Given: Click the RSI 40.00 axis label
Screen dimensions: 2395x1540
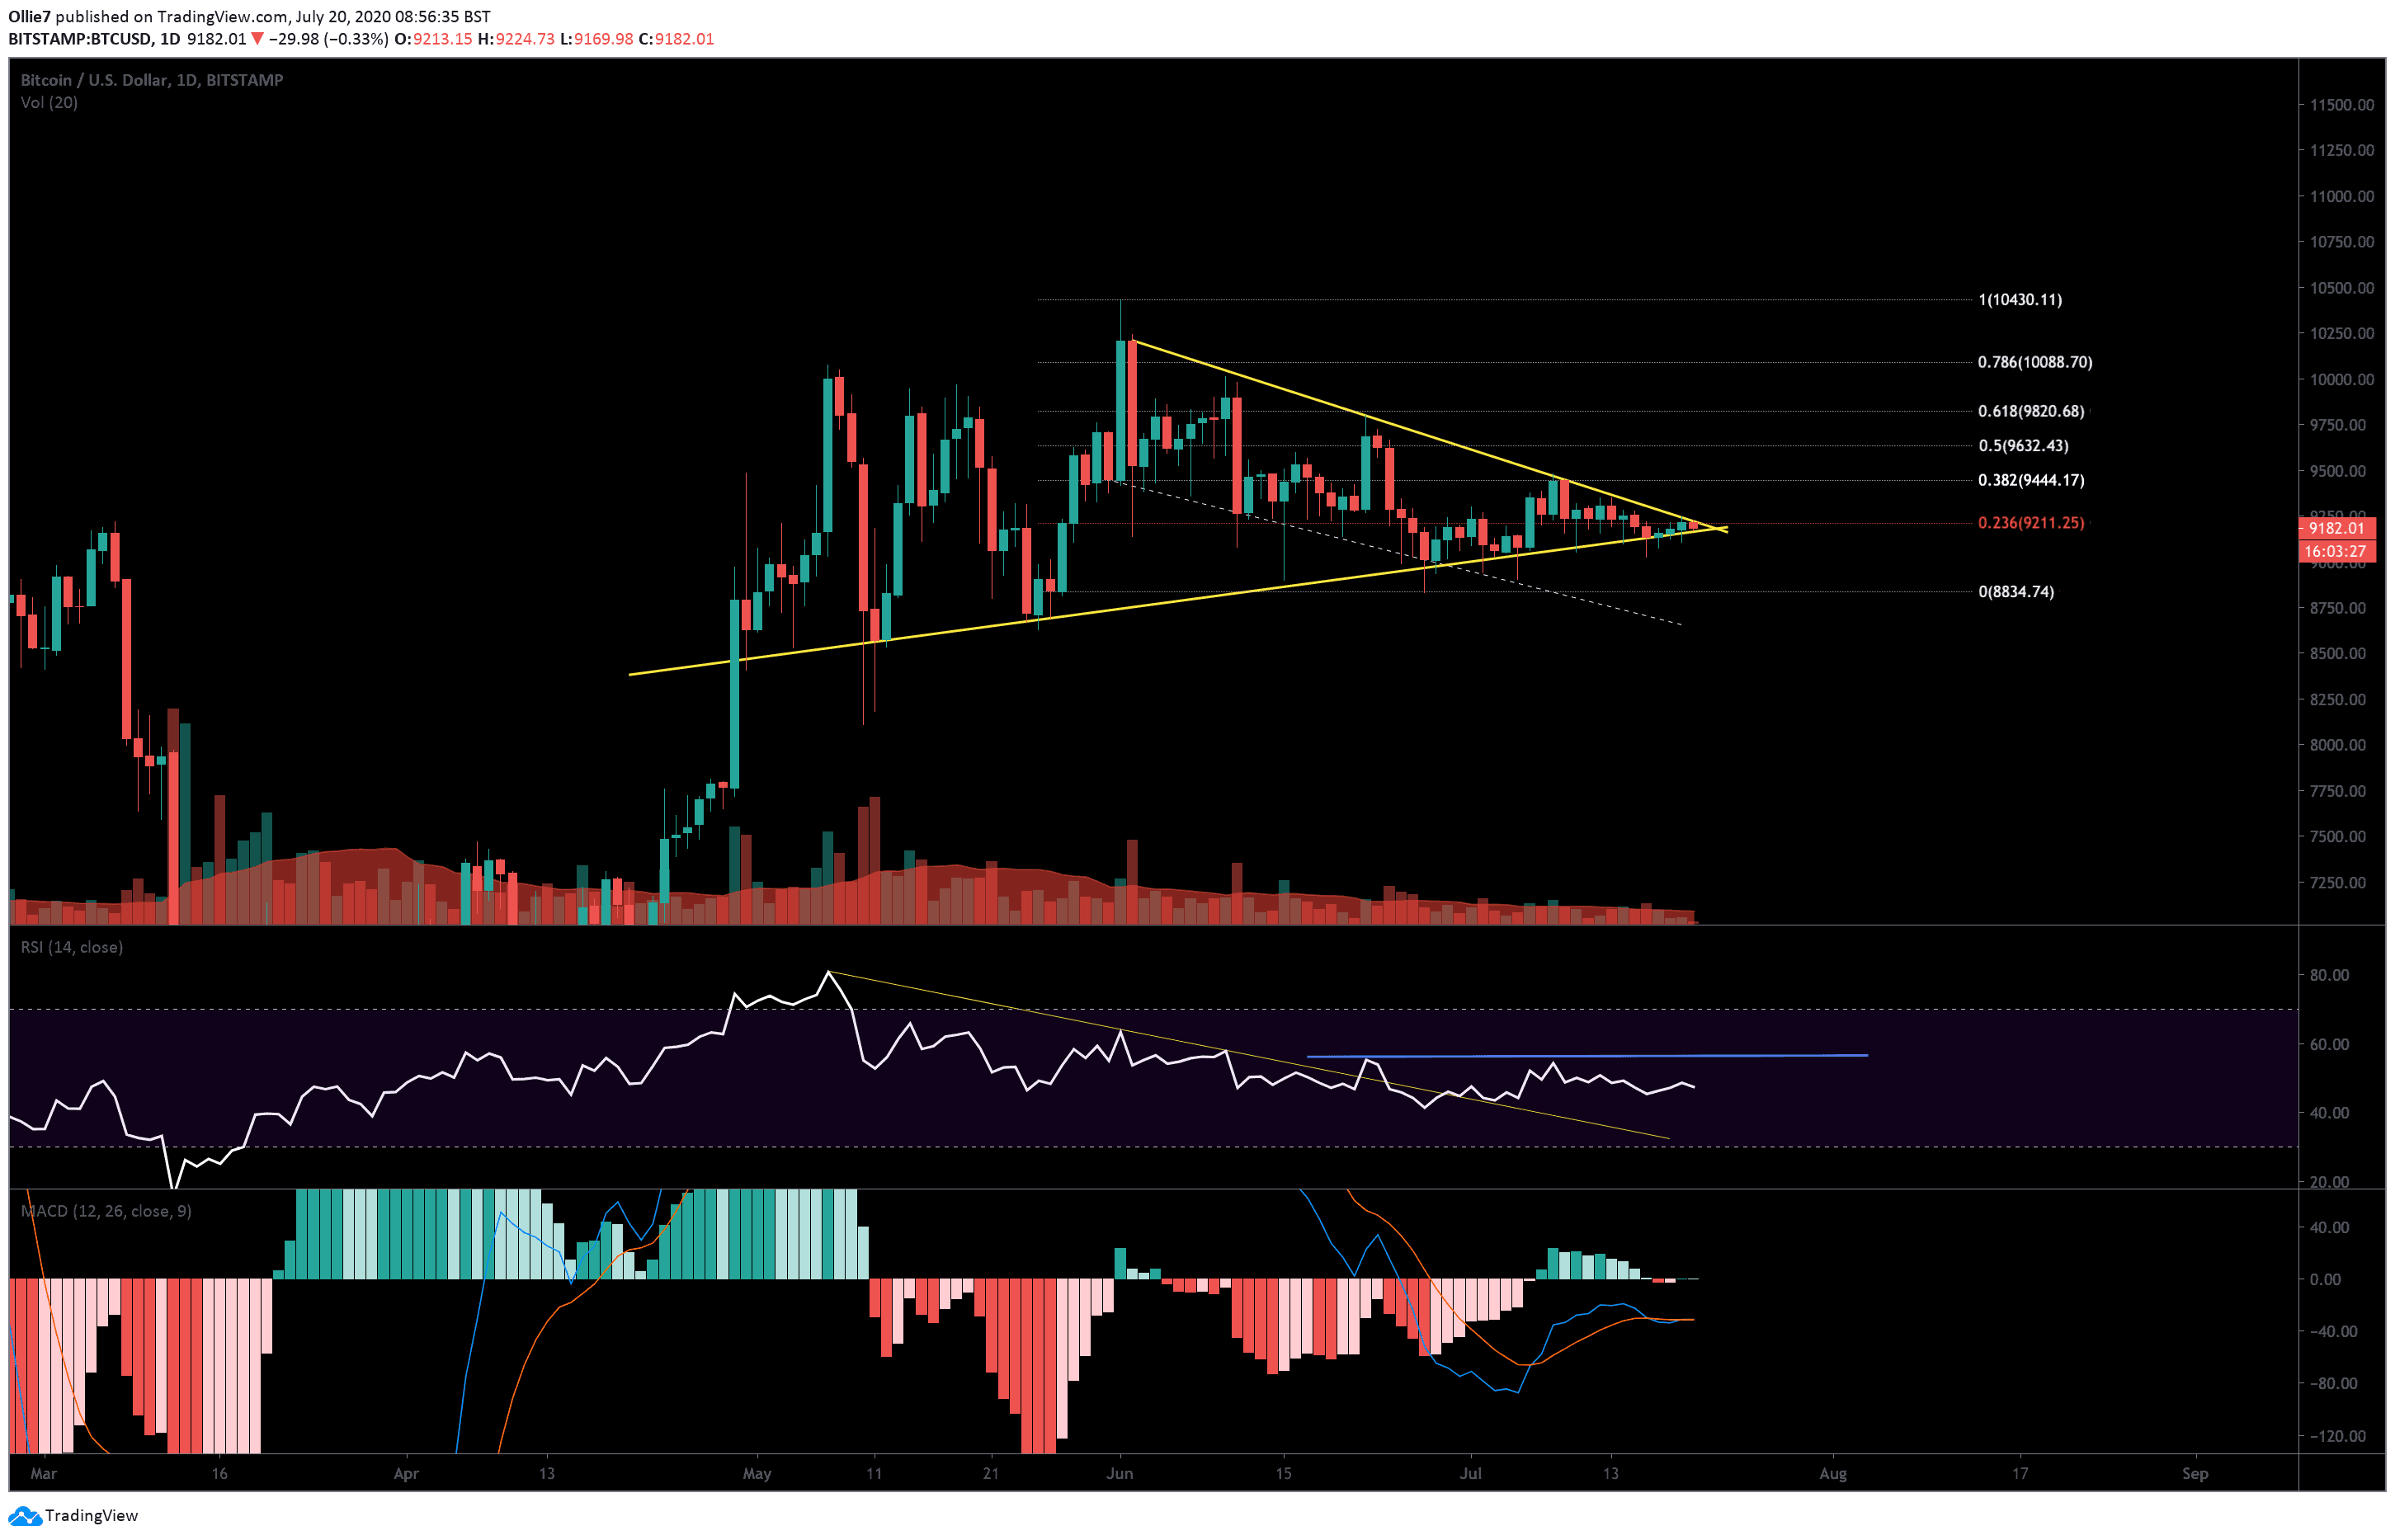Looking at the screenshot, I should [x=2330, y=1113].
